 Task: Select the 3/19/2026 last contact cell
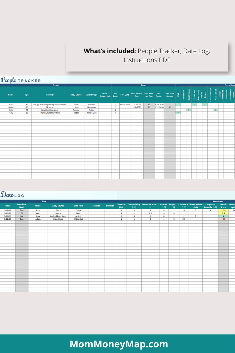coord(159,104)
